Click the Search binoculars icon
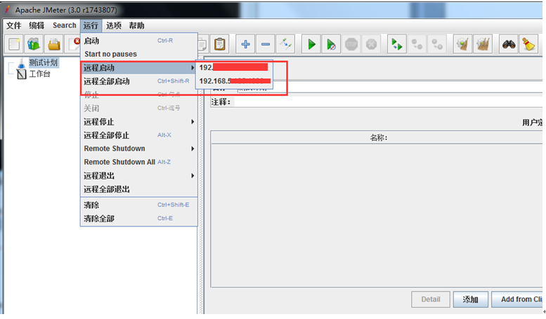 [509, 44]
